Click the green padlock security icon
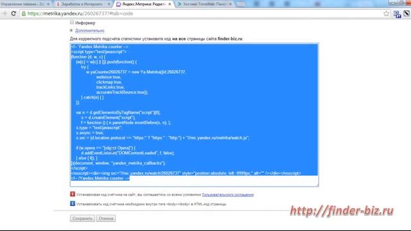This screenshot has width=411, height=231. 24,13
